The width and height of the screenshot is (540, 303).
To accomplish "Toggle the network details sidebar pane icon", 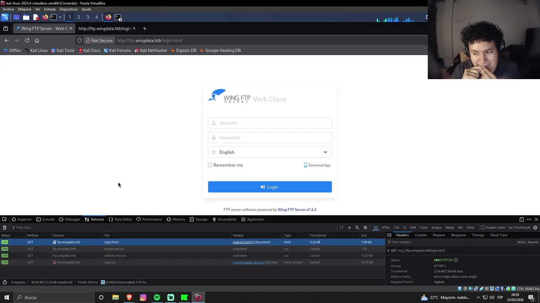I will point(389,235).
